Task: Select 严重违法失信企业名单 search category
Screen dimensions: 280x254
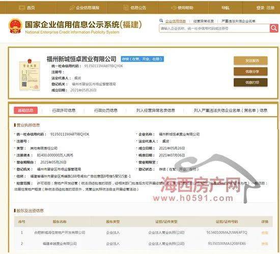Action: 238,21
